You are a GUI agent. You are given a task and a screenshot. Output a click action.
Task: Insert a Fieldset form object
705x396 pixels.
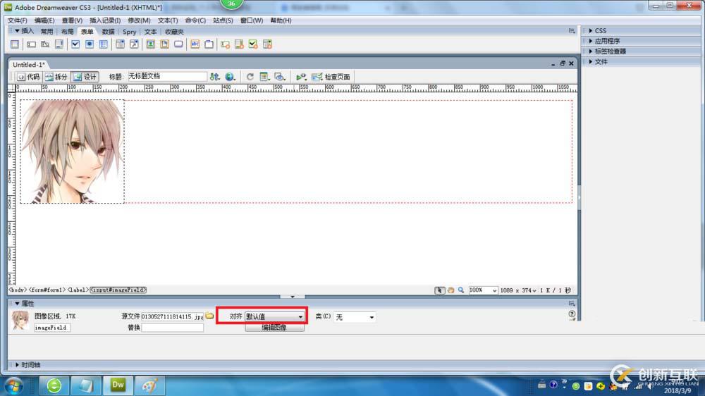(x=209, y=44)
